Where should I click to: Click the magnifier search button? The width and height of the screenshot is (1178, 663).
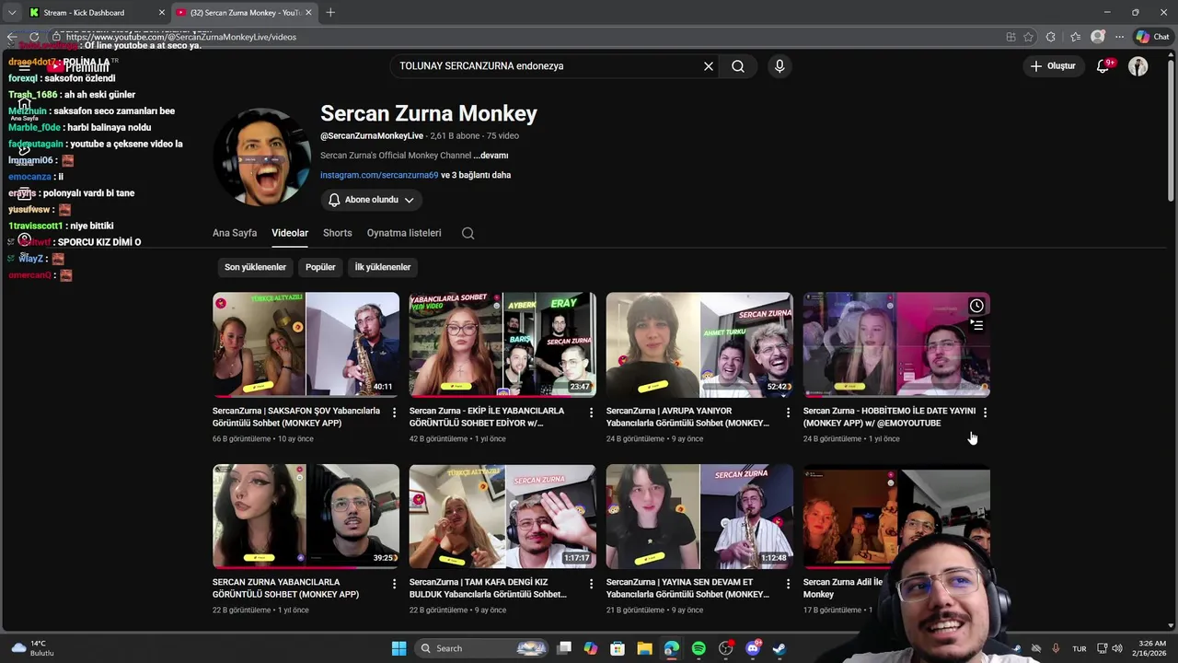pyautogui.click(x=738, y=66)
